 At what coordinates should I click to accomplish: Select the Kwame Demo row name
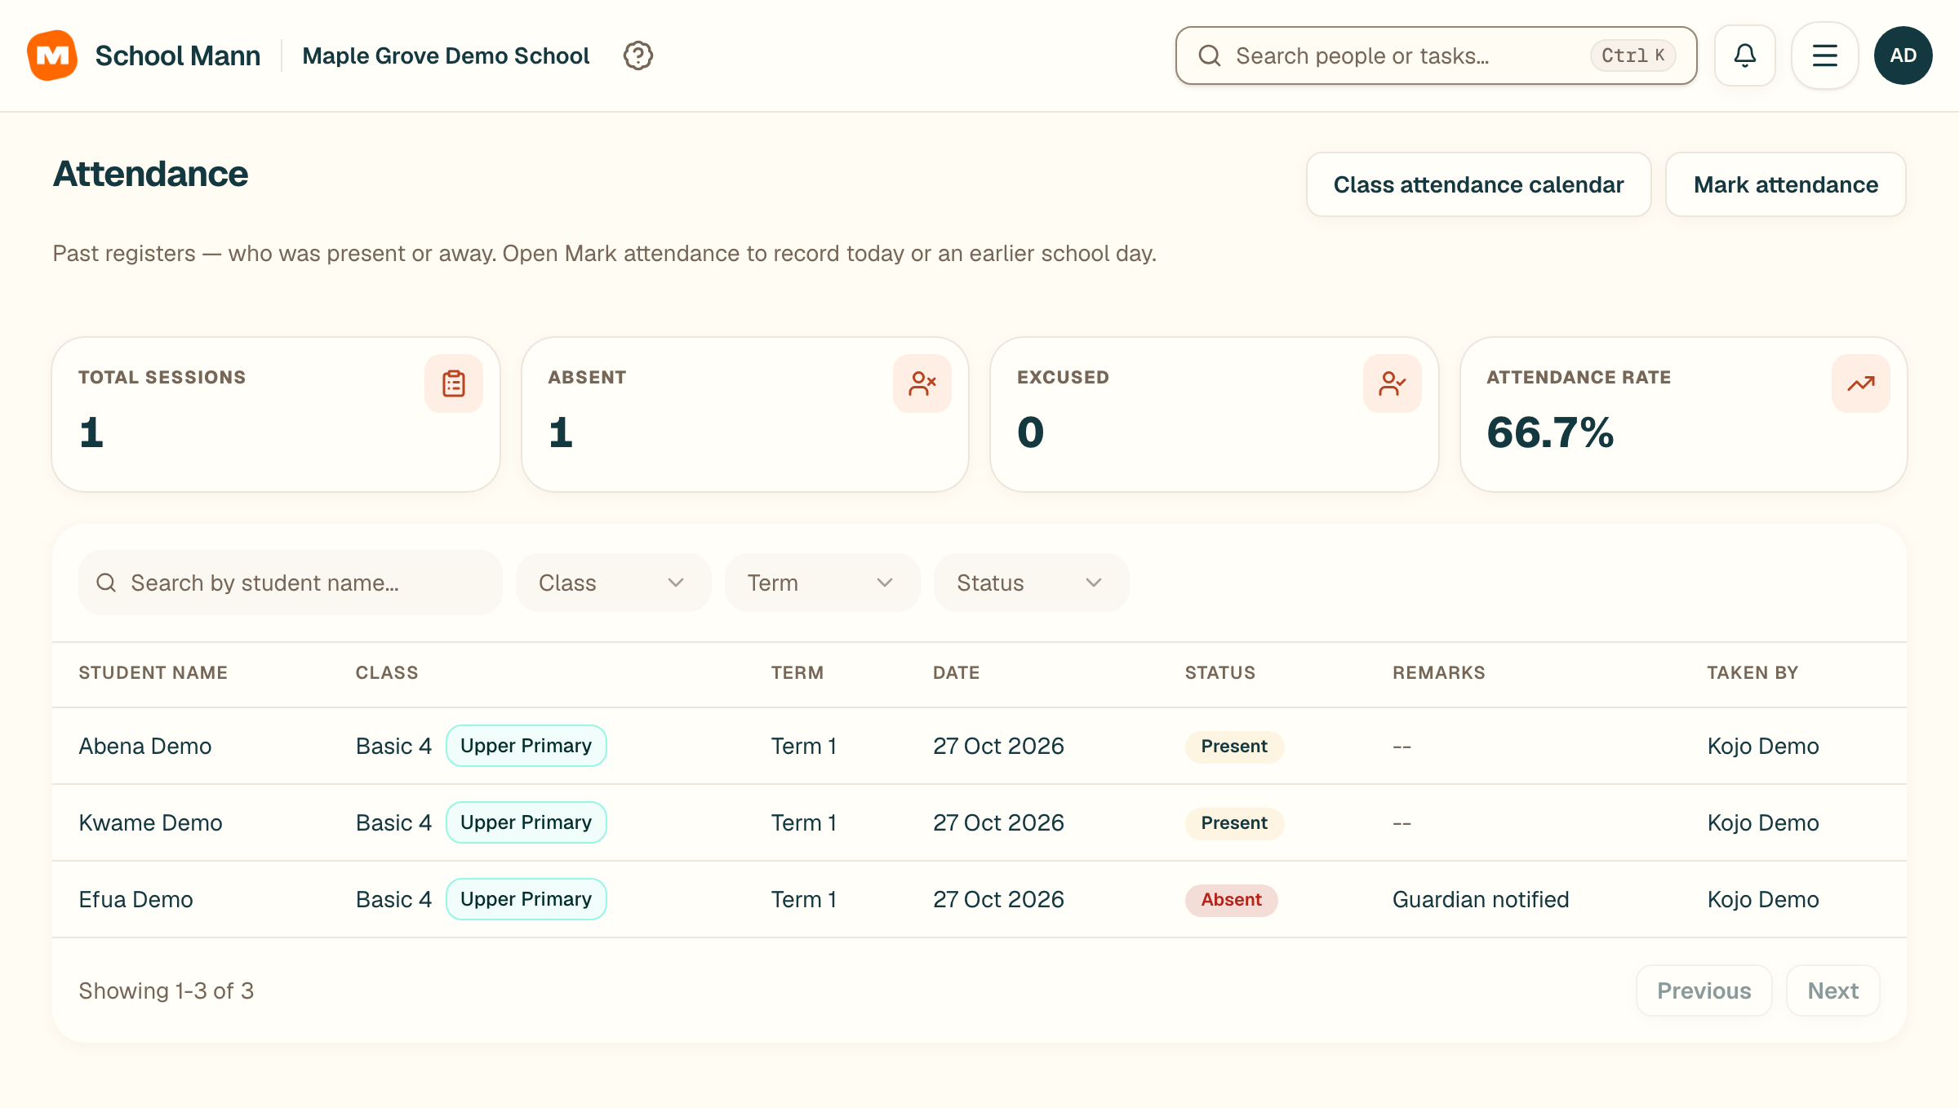click(x=151, y=822)
